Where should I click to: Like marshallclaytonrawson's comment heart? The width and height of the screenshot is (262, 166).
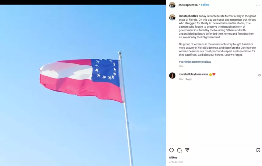tap(259, 75)
